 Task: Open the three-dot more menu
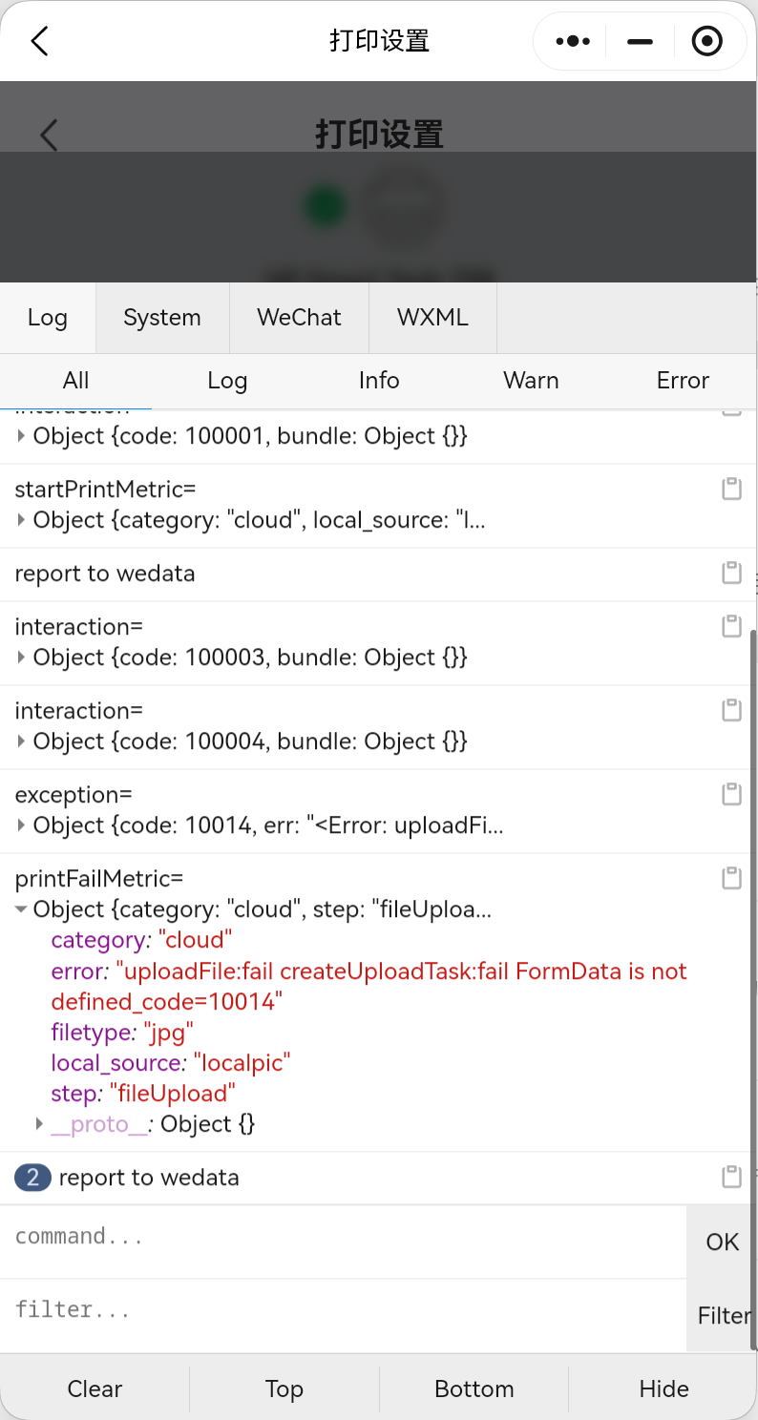[572, 41]
